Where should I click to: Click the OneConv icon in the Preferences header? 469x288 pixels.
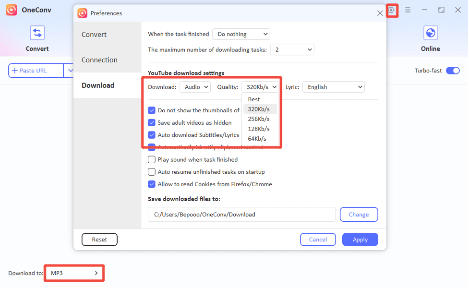(83, 13)
